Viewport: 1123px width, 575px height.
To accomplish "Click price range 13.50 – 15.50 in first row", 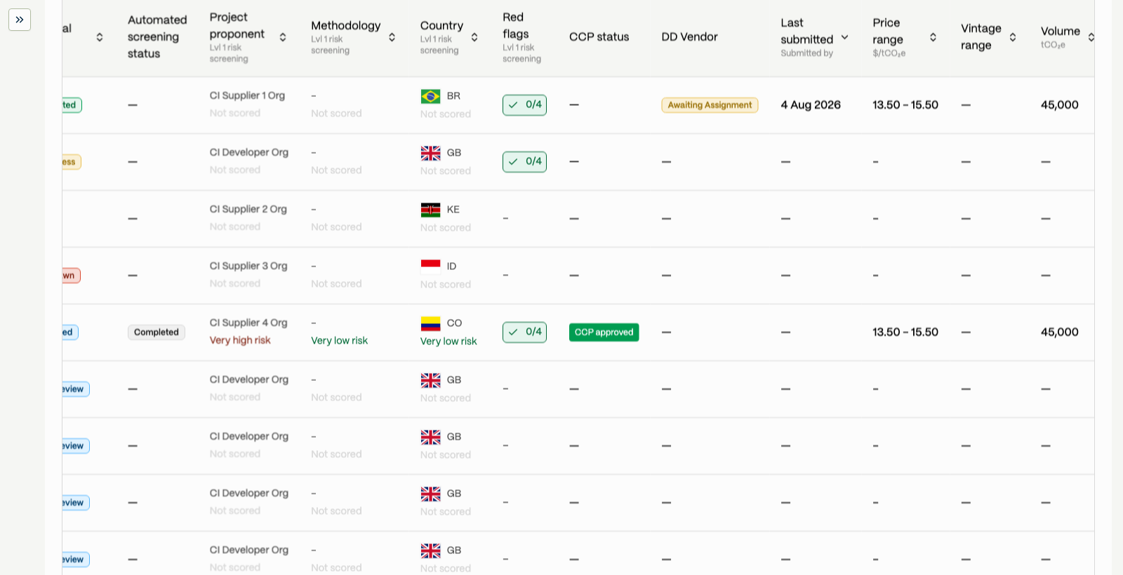I will tap(905, 105).
